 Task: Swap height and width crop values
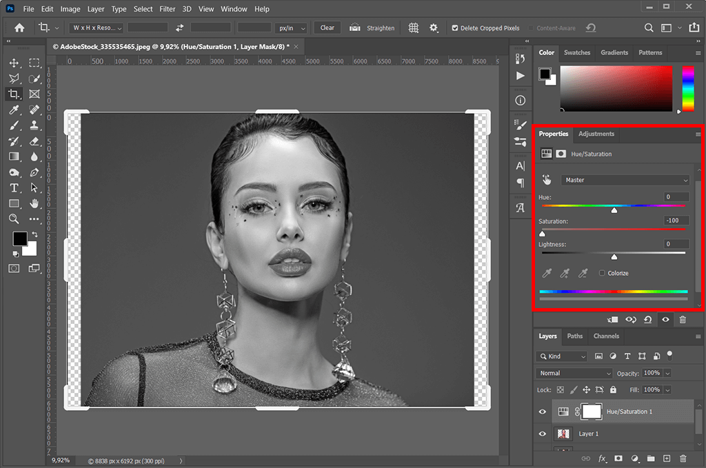[179, 28]
